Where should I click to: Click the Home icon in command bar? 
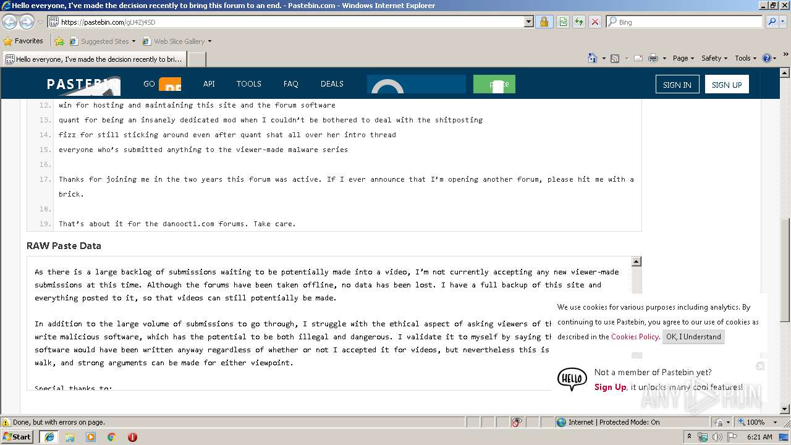[592, 58]
